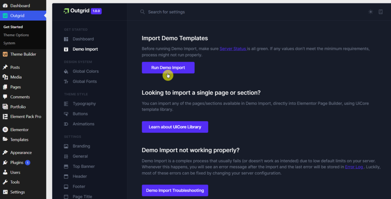Open Footer settings section
391x199 pixels.
[79, 186]
